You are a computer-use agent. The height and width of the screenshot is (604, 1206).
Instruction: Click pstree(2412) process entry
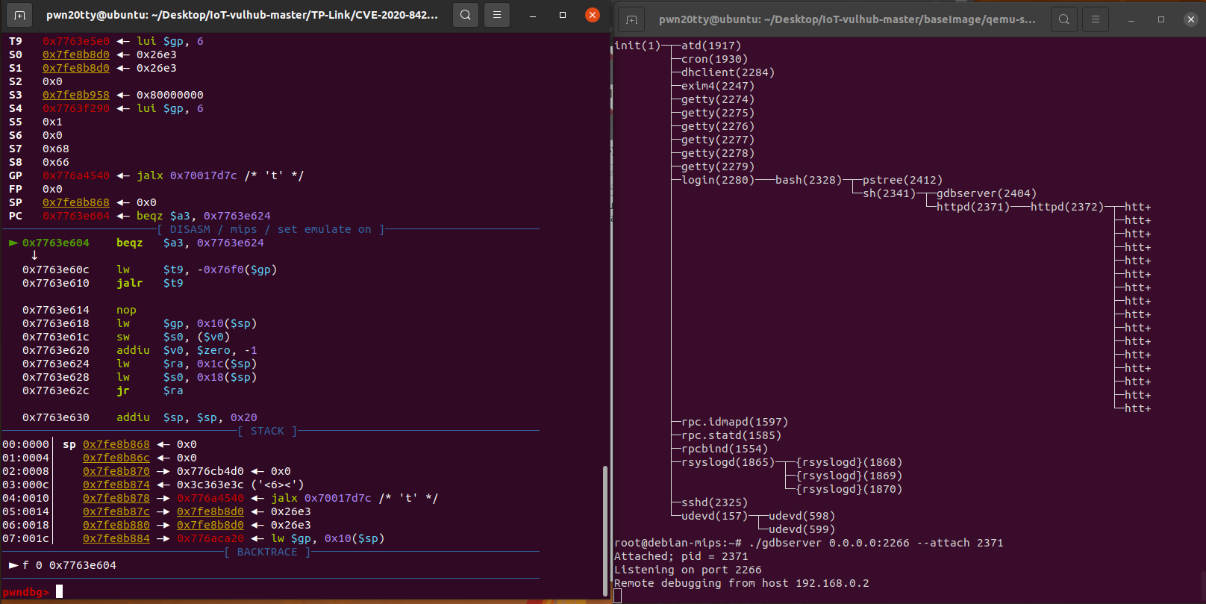coord(902,180)
